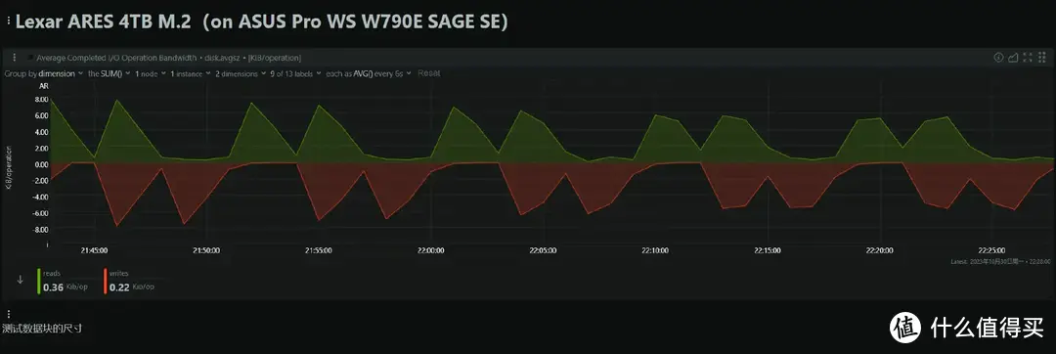Toggle the writes dimension in the legend
This screenshot has height=354, width=1056.
(129, 282)
